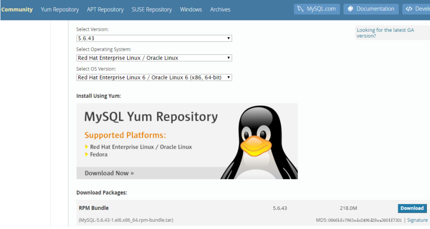Switch to the SUSE Repository tab
This screenshot has width=430, height=229.
click(152, 10)
